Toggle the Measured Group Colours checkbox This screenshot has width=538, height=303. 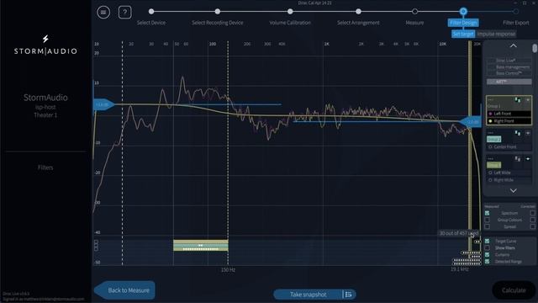pos(488,220)
